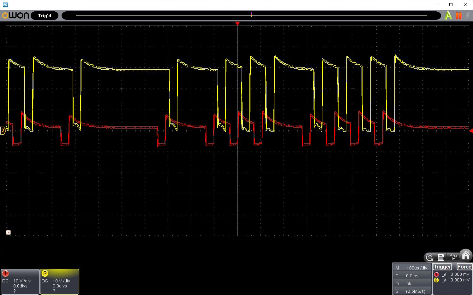Click the grey lightning bolt icon
This screenshot has width=473, height=295.
[x=468, y=15]
